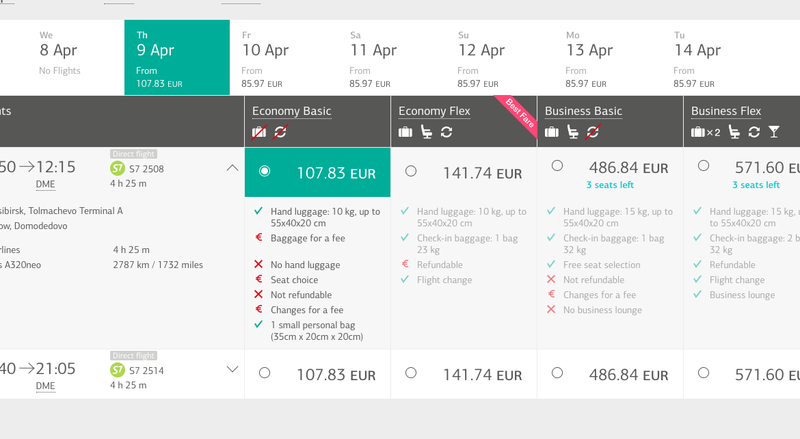Click the crossed-out exchange icon under Business Basic

593,132
